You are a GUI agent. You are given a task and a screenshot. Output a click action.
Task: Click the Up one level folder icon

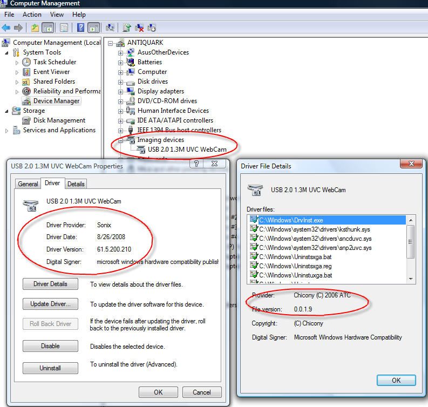[x=35, y=28]
